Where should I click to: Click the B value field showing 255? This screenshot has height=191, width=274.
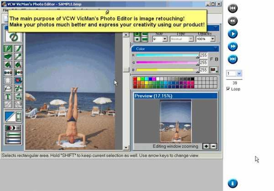click(204, 70)
